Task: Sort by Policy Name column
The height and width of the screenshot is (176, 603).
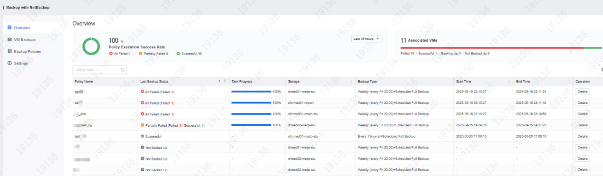Action: coord(133,82)
